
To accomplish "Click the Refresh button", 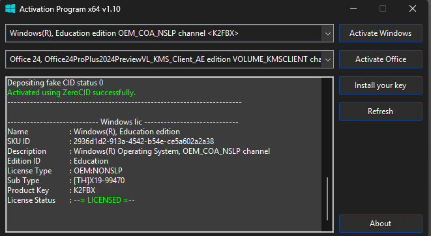I will tap(380, 111).
